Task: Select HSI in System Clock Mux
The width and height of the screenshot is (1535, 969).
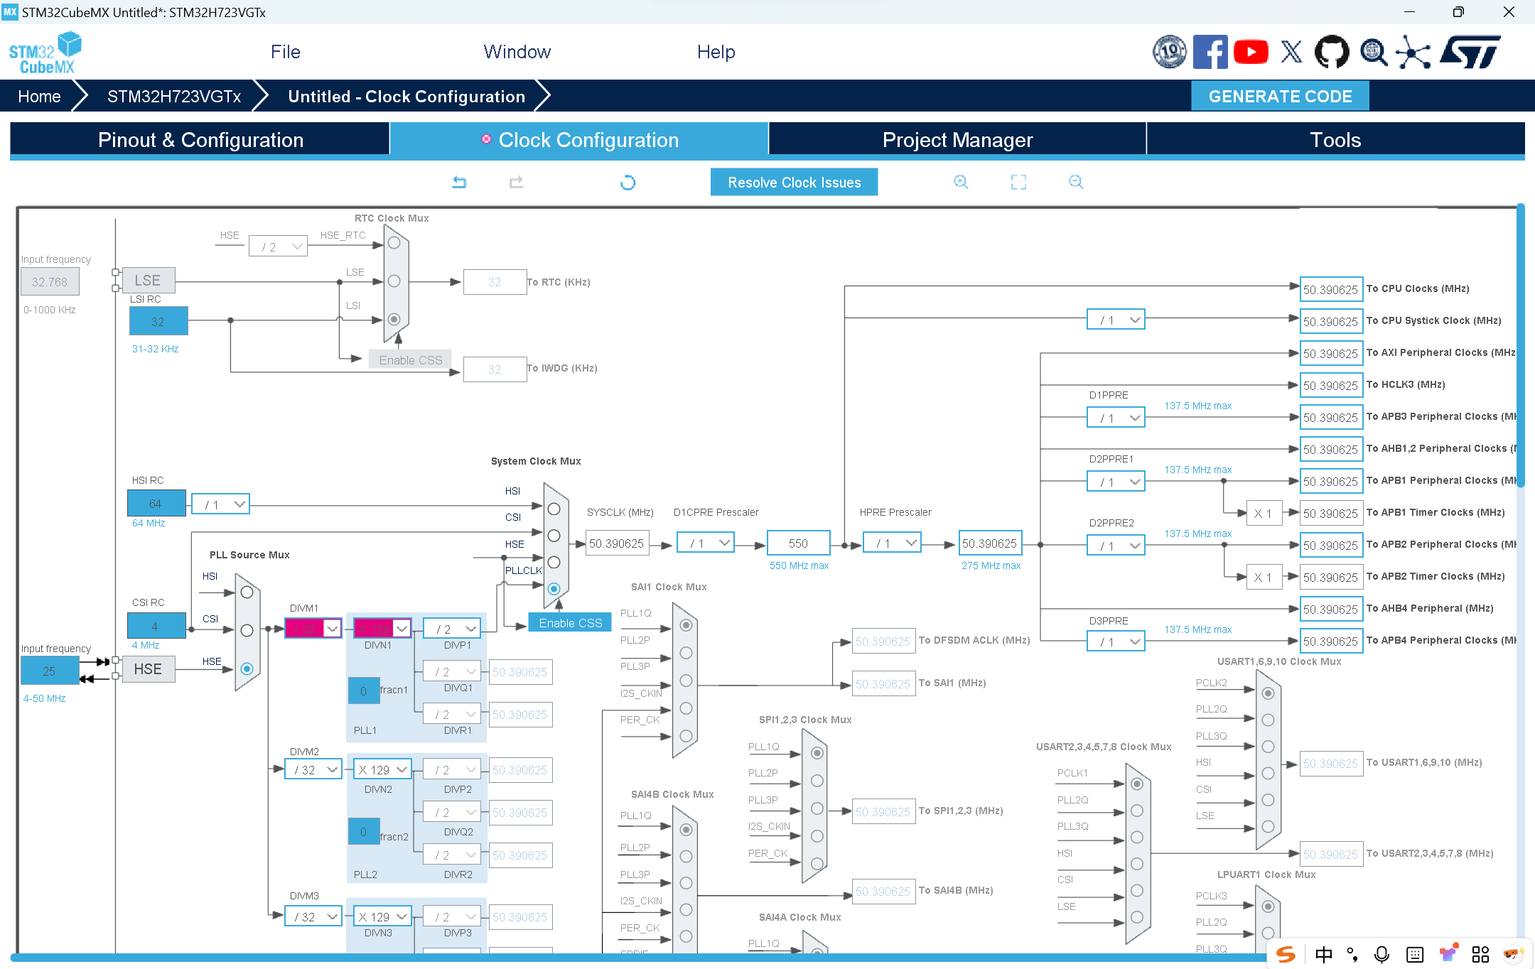Action: coord(554,509)
